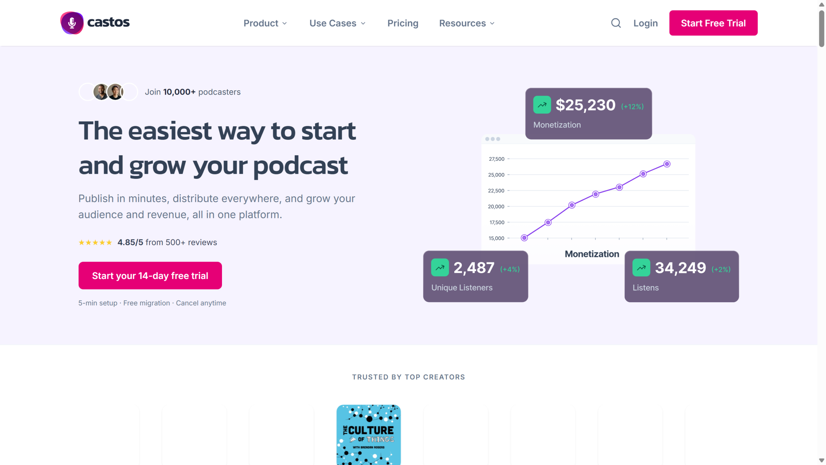Open The Culture of Things podcast cover

tap(368, 435)
